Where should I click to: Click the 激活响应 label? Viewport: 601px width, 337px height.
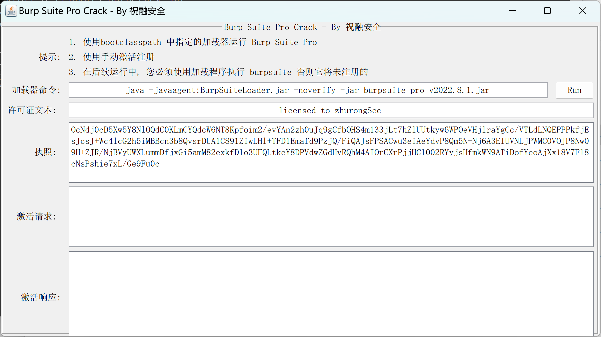coord(41,297)
